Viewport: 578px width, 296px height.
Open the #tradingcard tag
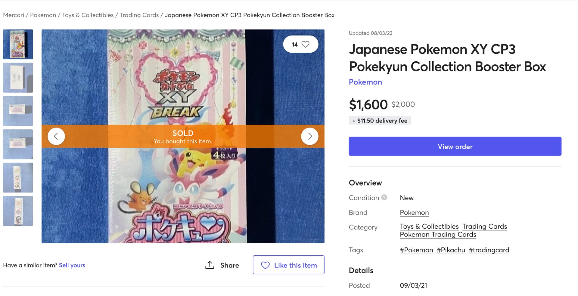pos(489,250)
